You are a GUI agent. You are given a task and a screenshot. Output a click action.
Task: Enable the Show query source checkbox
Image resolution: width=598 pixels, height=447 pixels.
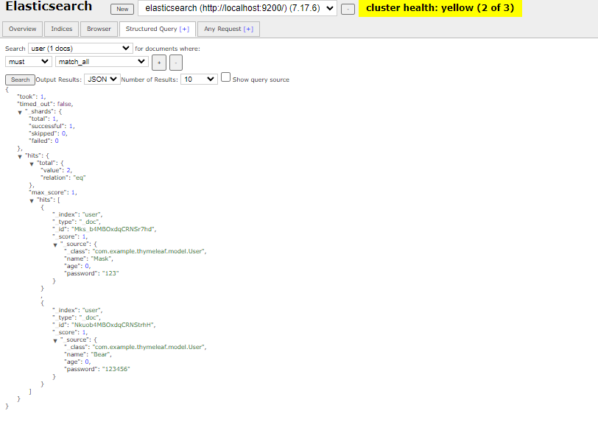[x=226, y=77]
